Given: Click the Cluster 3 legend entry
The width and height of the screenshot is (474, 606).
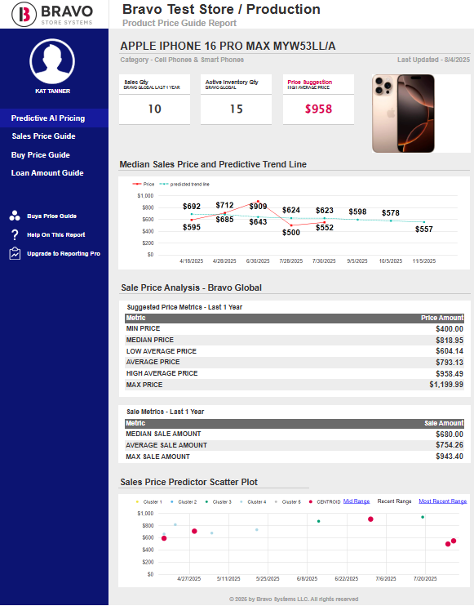Looking at the screenshot, I should [x=219, y=501].
